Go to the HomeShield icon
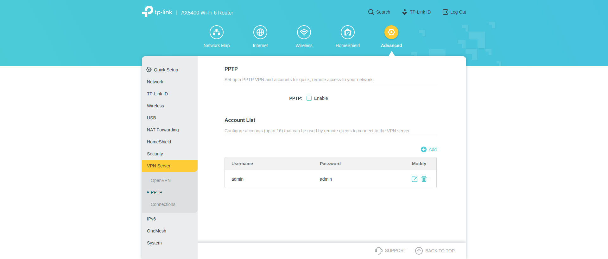This screenshot has height=259, width=608. tap(348, 32)
